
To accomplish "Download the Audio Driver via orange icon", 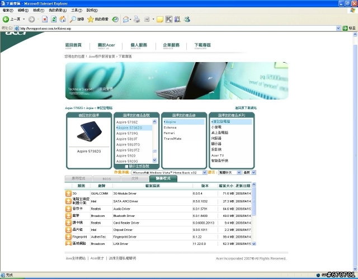I will [68, 209].
